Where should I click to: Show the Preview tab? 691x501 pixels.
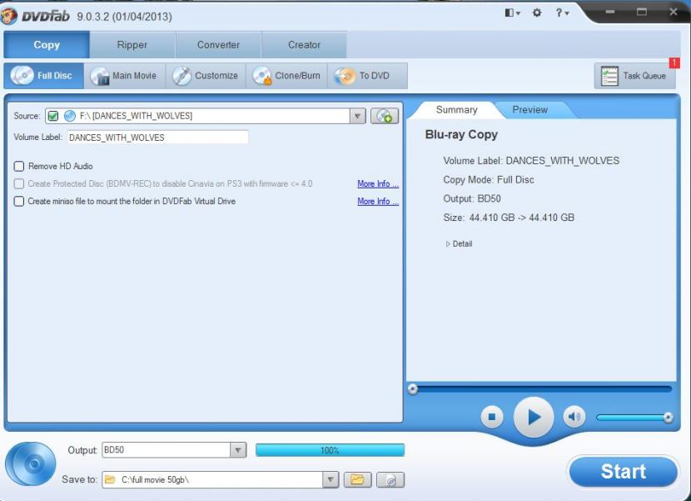529,110
